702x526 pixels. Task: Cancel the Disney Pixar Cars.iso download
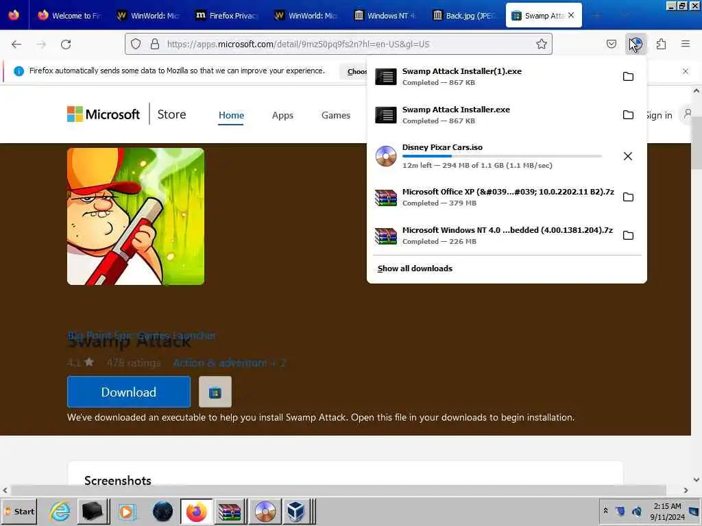pyautogui.click(x=628, y=156)
